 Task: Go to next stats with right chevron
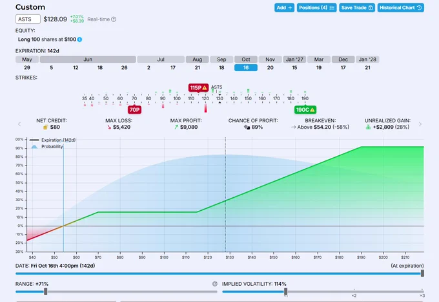420,124
